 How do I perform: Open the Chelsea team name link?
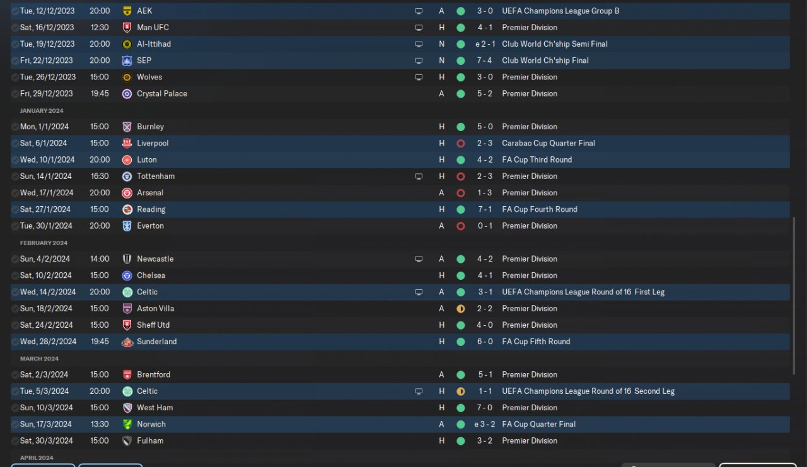[x=151, y=275]
